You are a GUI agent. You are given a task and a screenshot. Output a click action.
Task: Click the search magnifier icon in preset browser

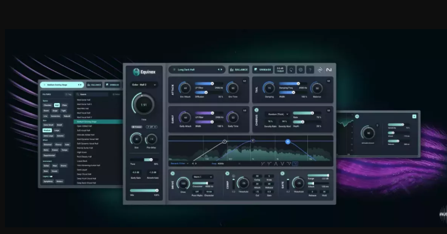click(x=78, y=94)
